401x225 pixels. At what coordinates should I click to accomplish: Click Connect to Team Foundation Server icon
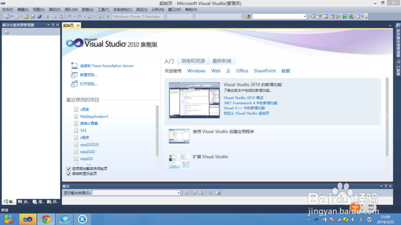[74, 66]
